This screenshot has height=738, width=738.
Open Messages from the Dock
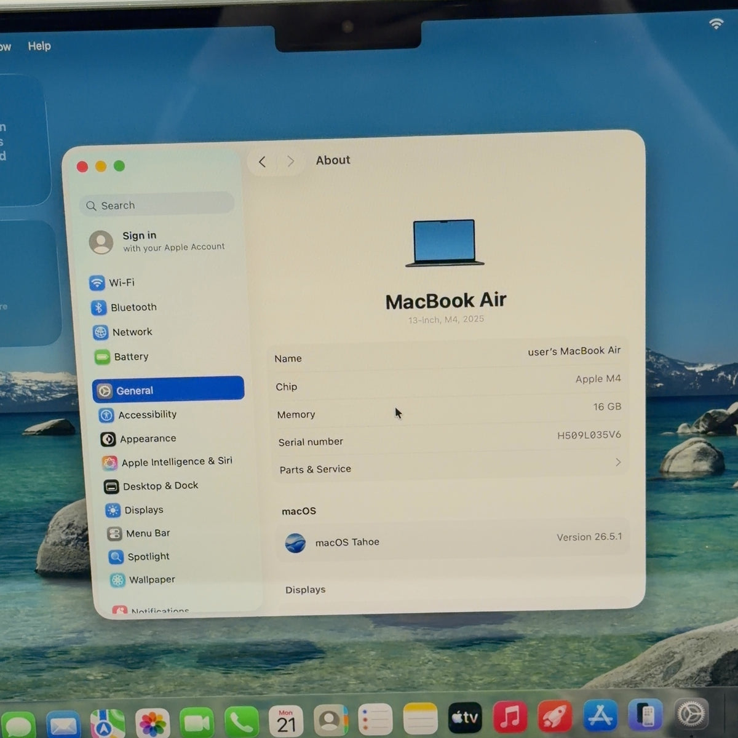click(18, 724)
